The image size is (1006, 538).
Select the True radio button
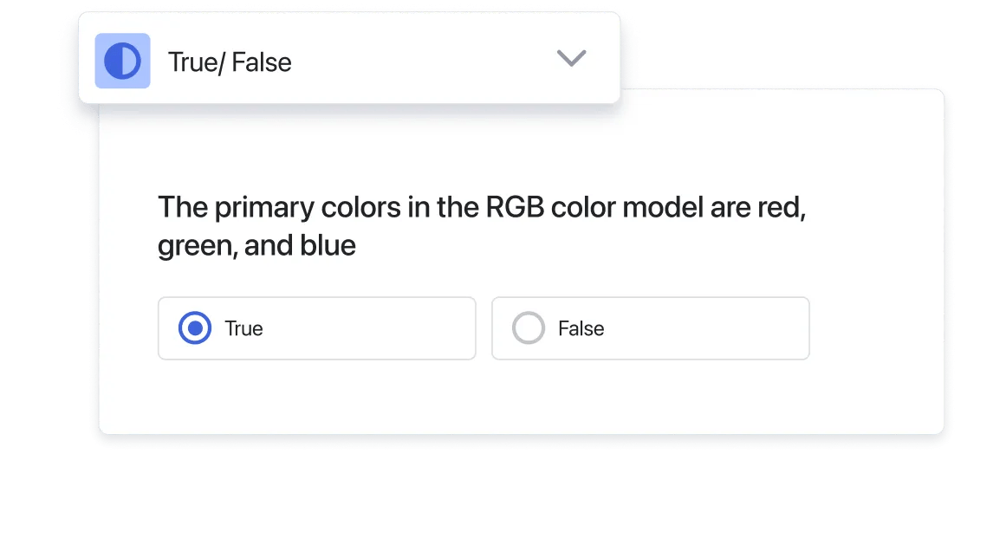pyautogui.click(x=195, y=328)
